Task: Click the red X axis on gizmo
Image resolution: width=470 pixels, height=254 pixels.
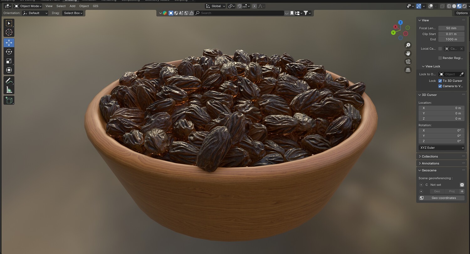Action: (395, 27)
